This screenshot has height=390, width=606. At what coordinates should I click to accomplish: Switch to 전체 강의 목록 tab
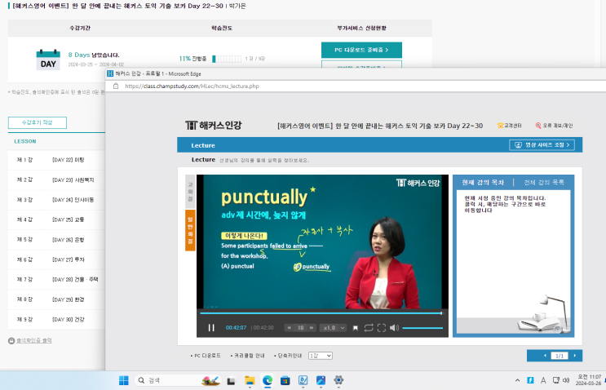544,182
